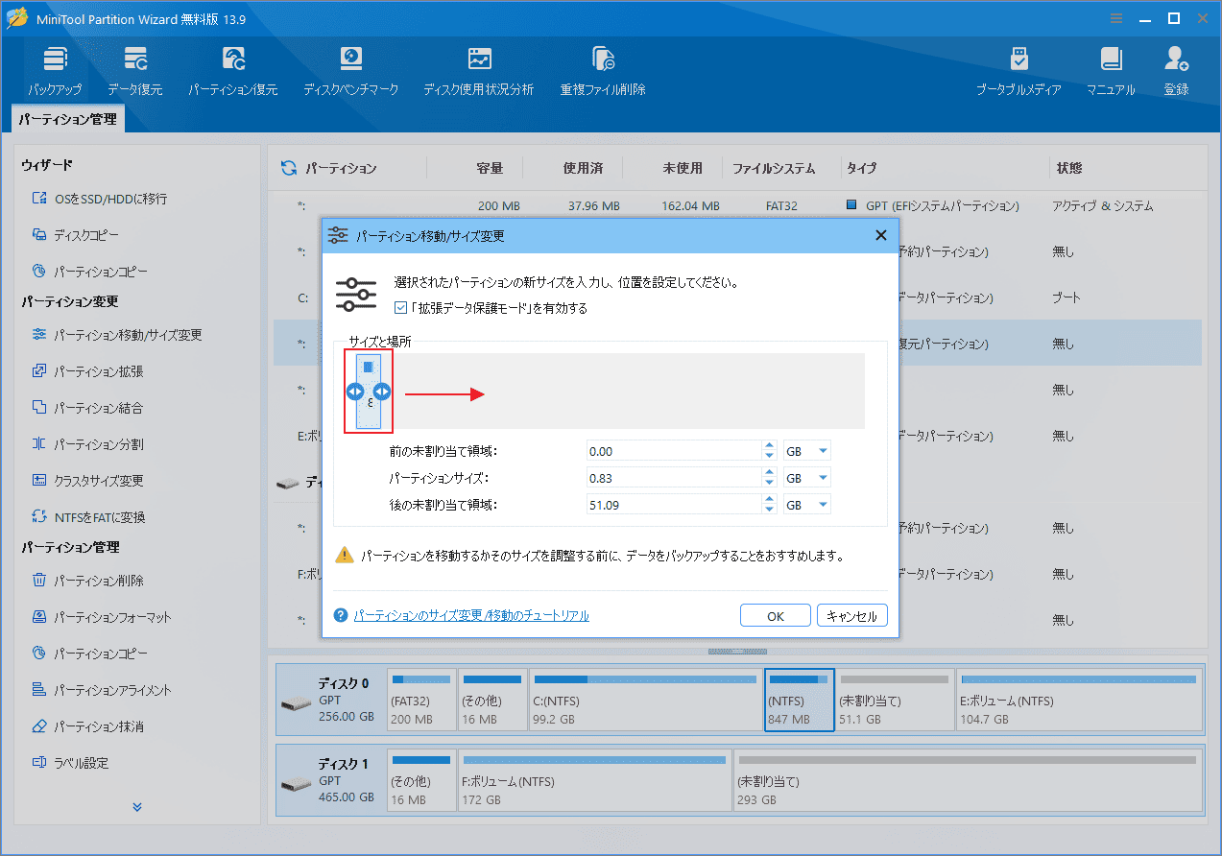Viewport: 1222px width, 856px height.
Task: Grab the left resize handle of the partition
Action: click(x=354, y=391)
